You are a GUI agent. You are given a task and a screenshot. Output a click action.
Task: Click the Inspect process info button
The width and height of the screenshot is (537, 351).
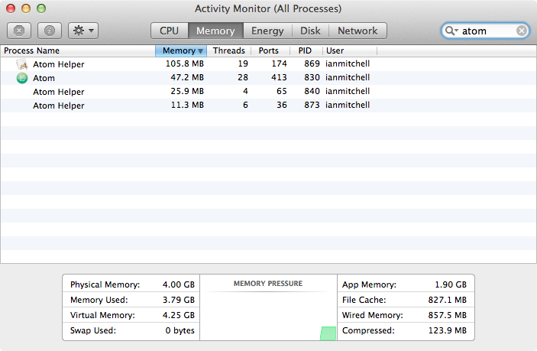[x=49, y=31]
